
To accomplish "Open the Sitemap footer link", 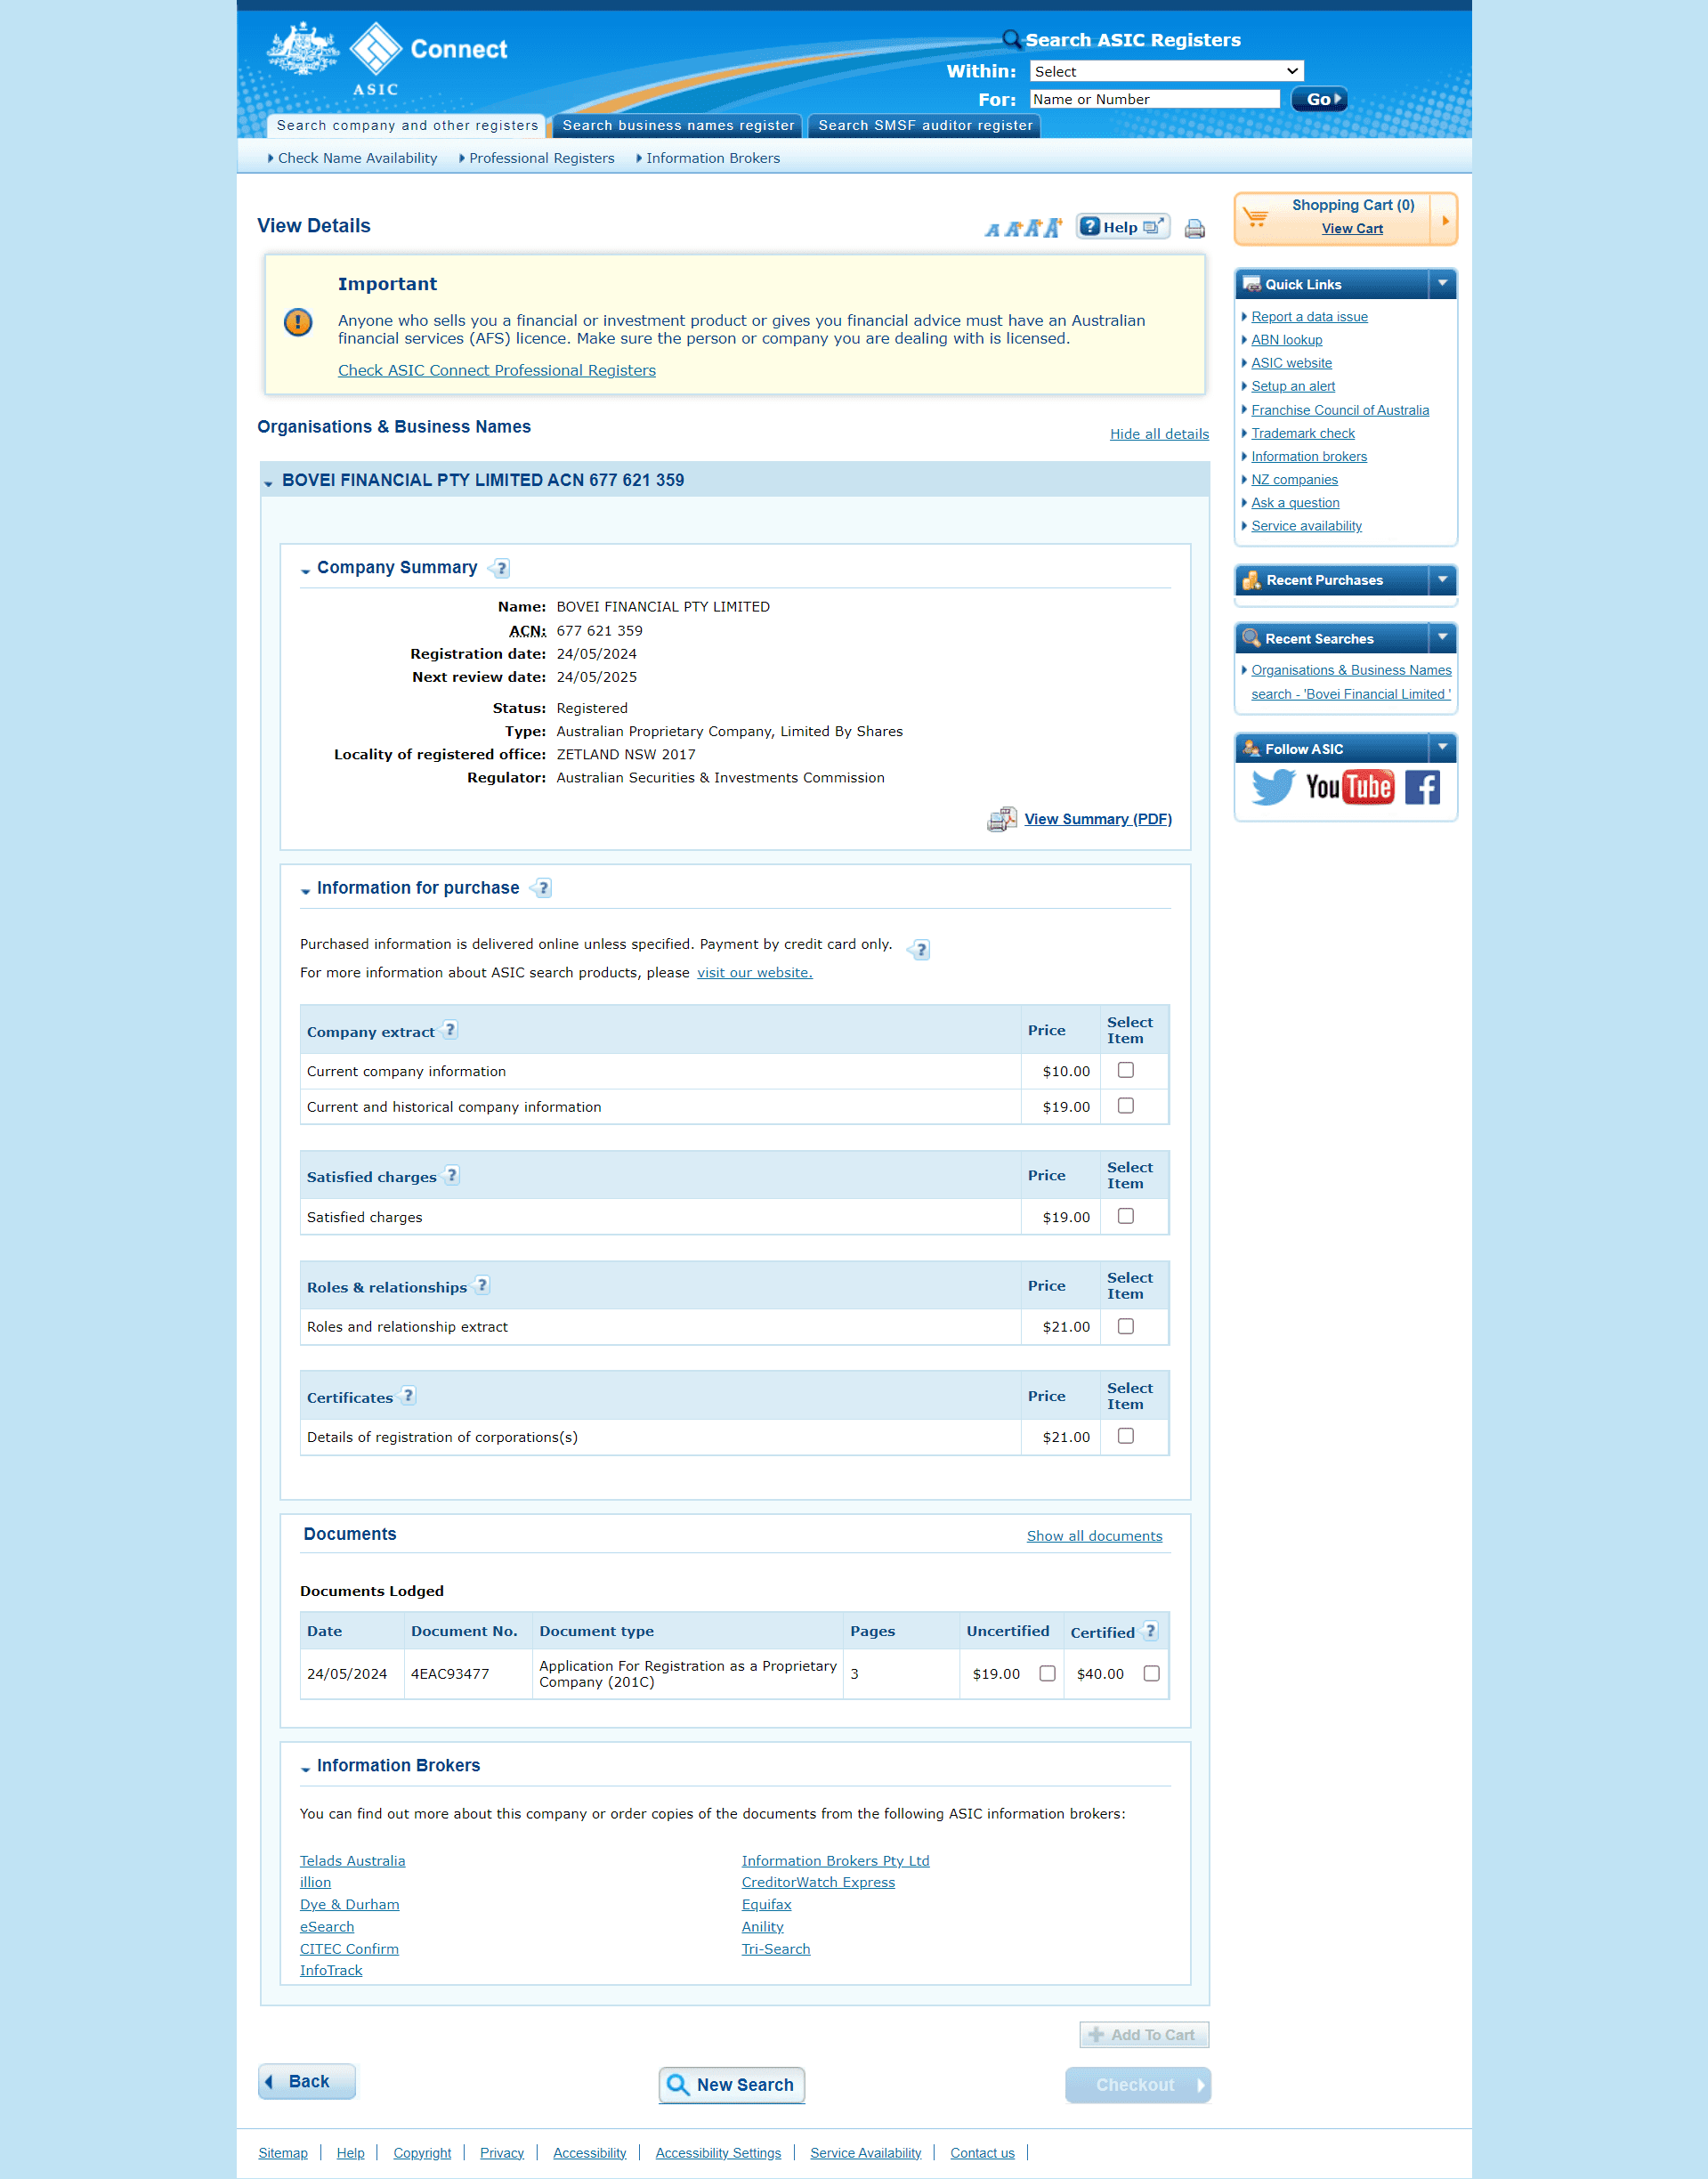I will coord(283,2153).
